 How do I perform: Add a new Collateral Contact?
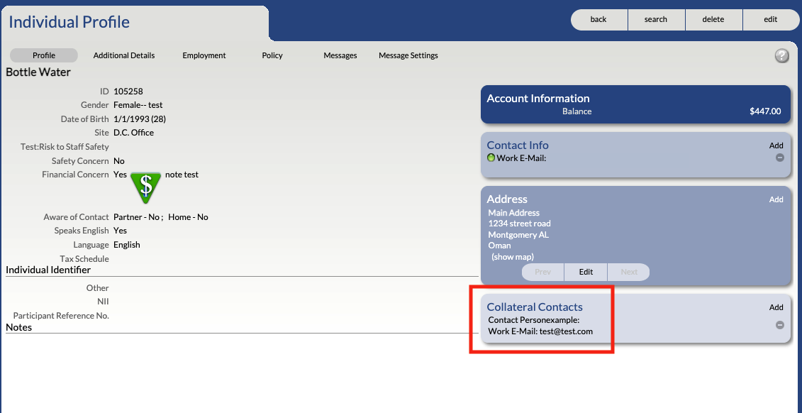pos(776,307)
